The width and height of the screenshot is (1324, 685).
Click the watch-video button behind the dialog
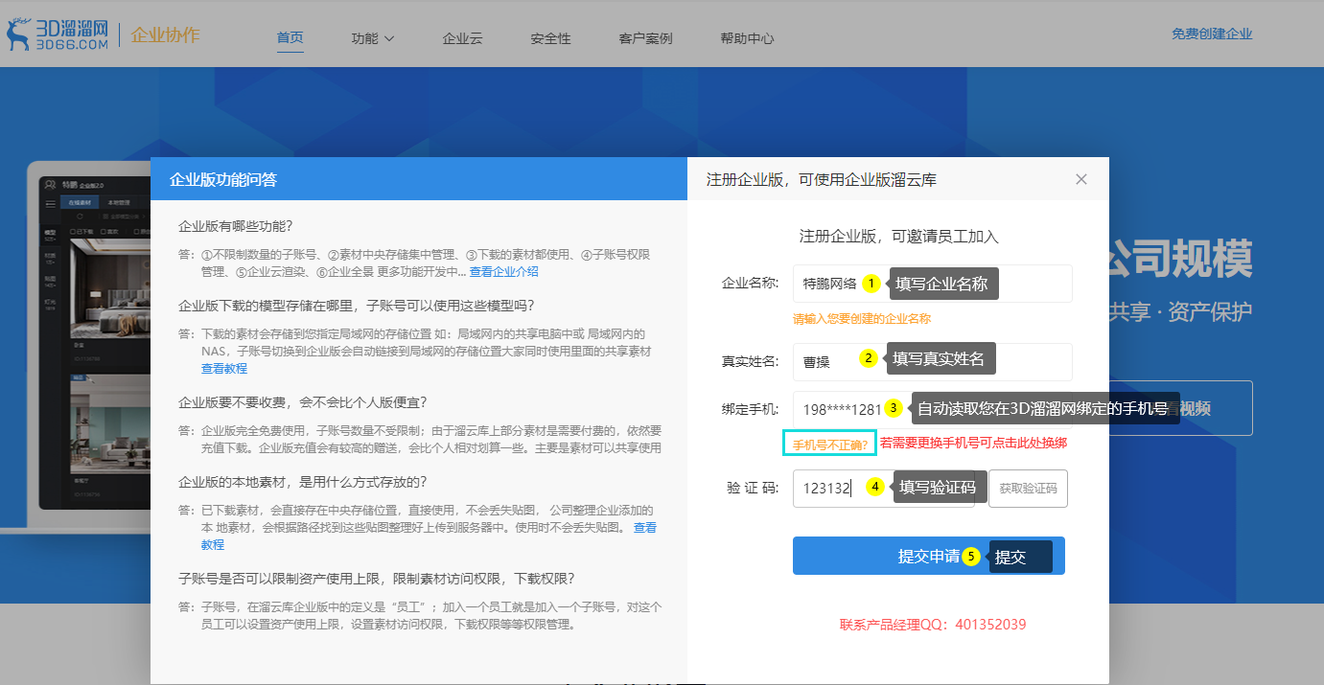[x=1180, y=408]
